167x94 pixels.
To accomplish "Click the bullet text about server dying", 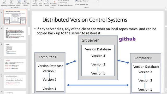I will pos(96,31).
